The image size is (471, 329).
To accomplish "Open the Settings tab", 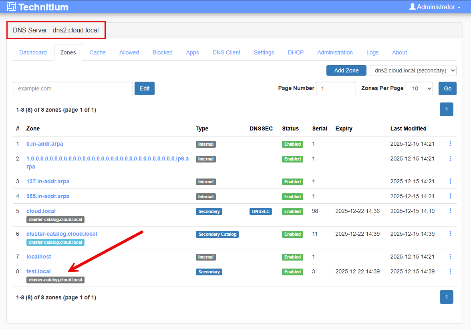I will pos(264,52).
